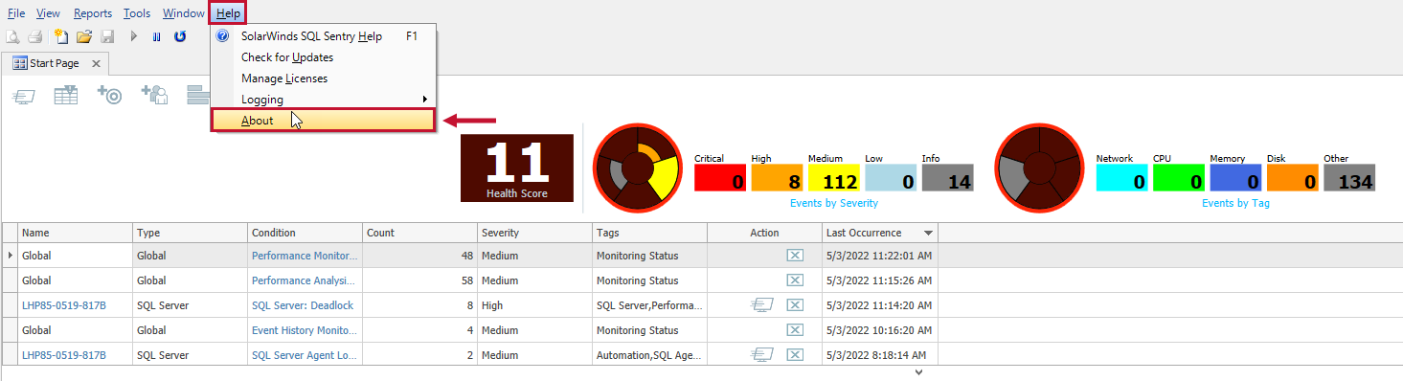Click the red Critical count box
The height and width of the screenshot is (381, 1403).
coord(720,178)
